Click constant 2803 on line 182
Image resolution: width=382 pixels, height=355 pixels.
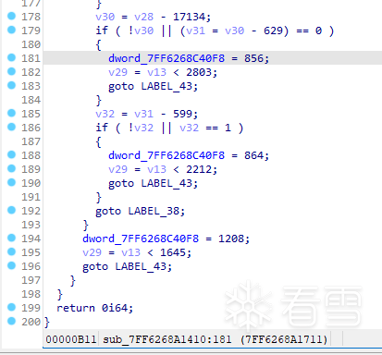click(x=199, y=72)
